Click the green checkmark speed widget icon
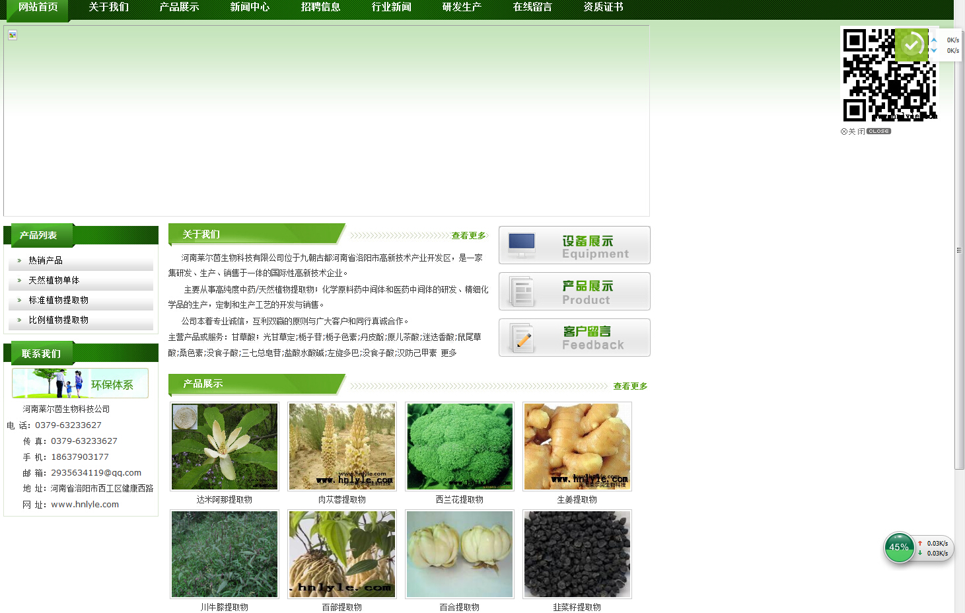 (x=912, y=45)
